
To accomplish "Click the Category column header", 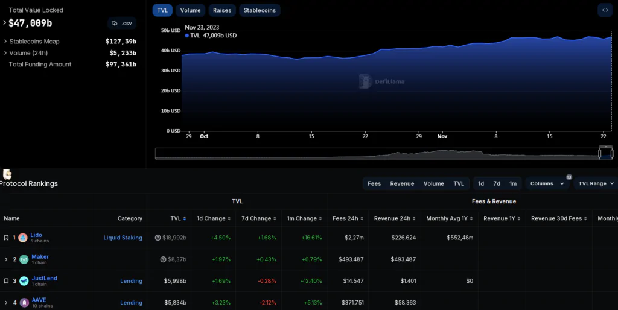I will coord(130,218).
